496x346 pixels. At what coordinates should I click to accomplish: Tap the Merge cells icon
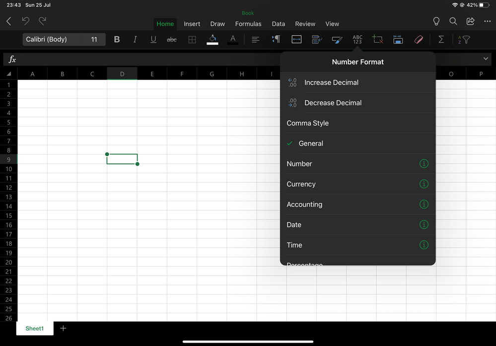click(296, 40)
